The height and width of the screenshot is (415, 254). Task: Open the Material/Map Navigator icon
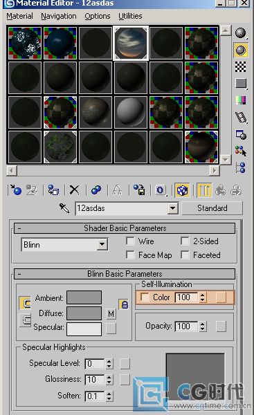coord(241,168)
